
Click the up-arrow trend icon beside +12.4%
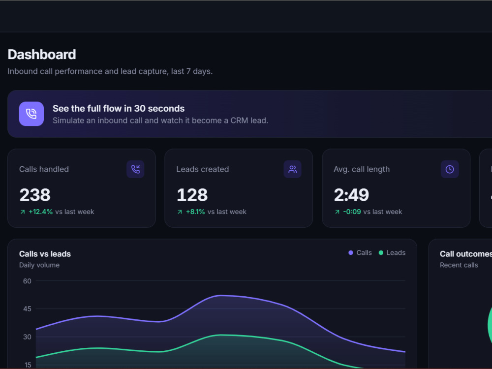[x=23, y=212]
